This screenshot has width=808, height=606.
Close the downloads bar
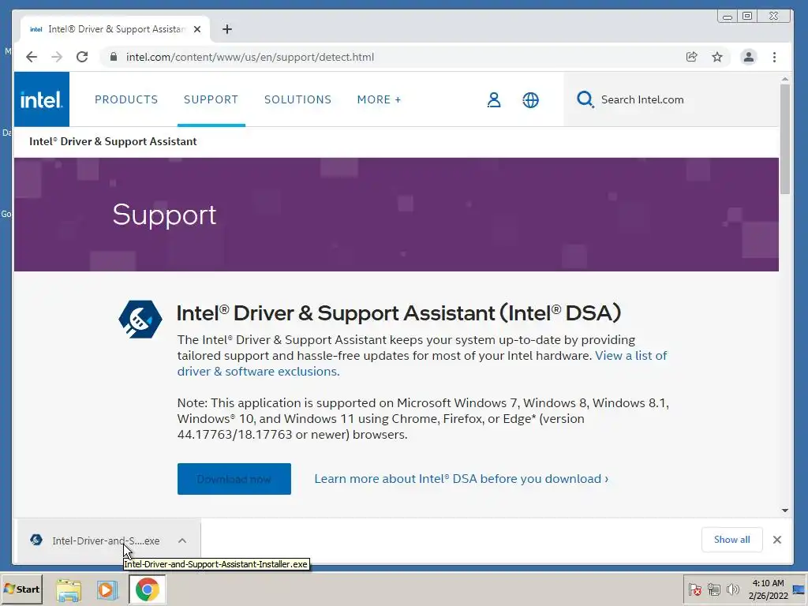pyautogui.click(x=777, y=540)
